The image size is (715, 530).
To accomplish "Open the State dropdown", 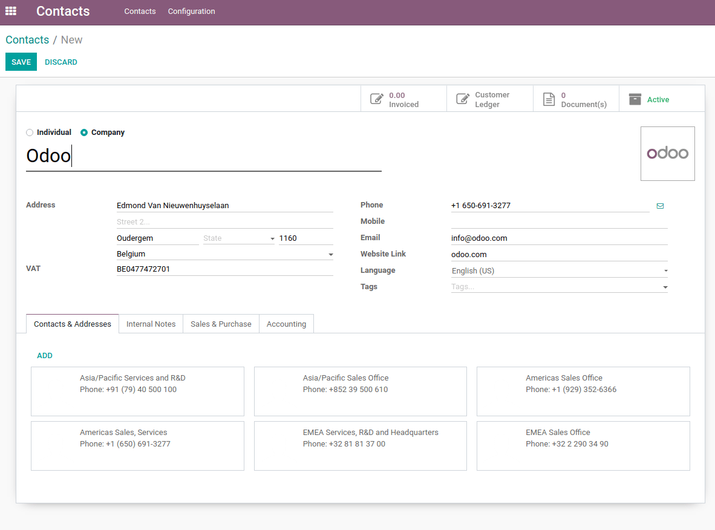I will coord(272,238).
